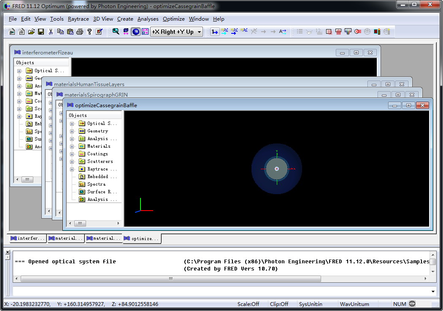Click the multicolor rays funnel icon
Viewport: 443px width, 311px height.
[x=348, y=32]
